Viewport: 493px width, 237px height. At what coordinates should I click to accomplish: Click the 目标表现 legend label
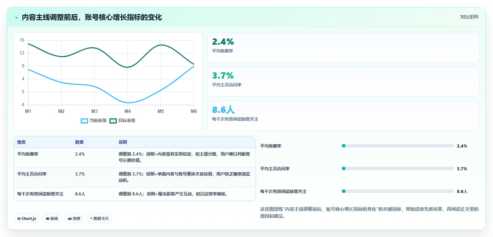point(127,121)
